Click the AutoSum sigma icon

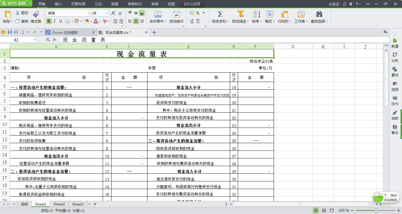click(x=220, y=14)
